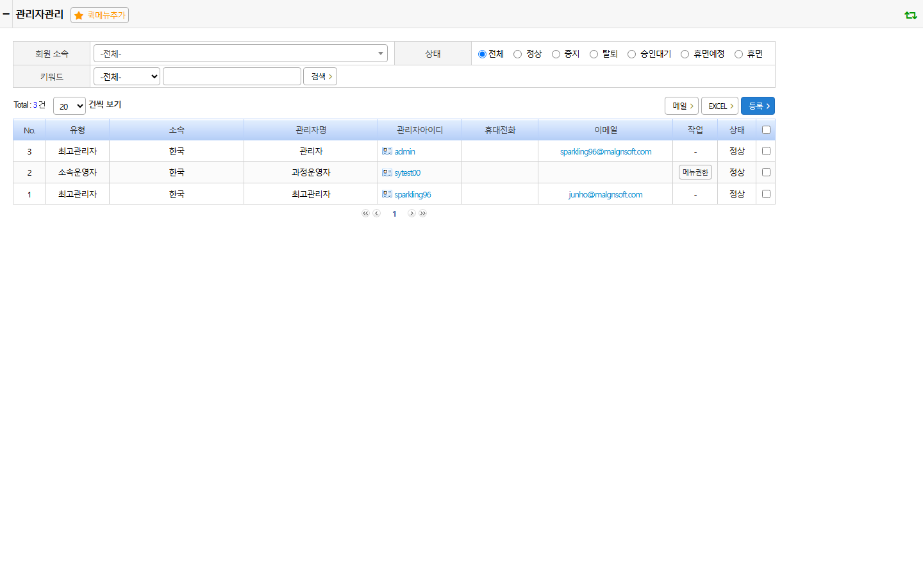
Task: Toggle the select-all checkbox in table header
Action: coord(766,130)
